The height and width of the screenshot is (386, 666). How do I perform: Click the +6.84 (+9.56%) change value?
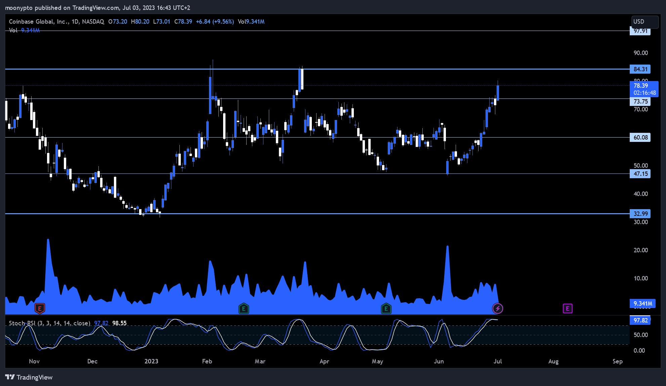215,22
